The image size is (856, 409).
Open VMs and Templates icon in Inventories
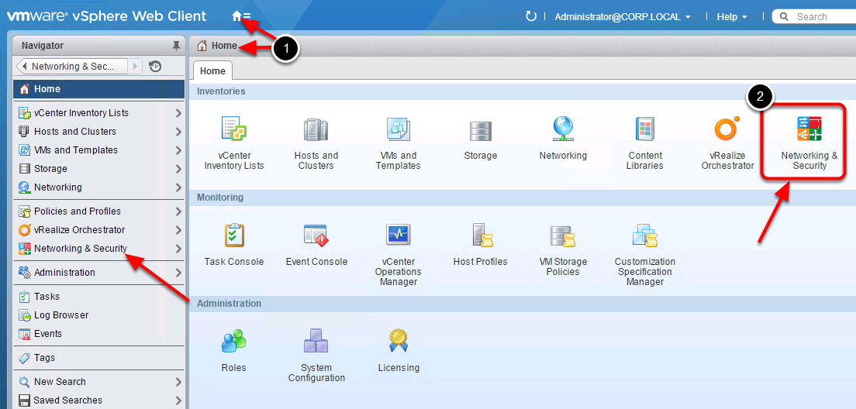point(398,129)
